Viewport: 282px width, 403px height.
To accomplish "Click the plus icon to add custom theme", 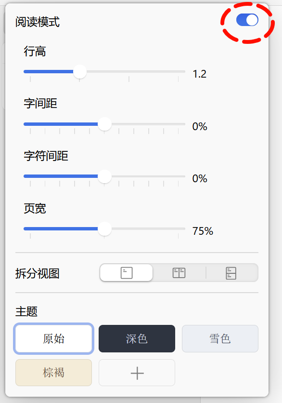I will tap(137, 373).
